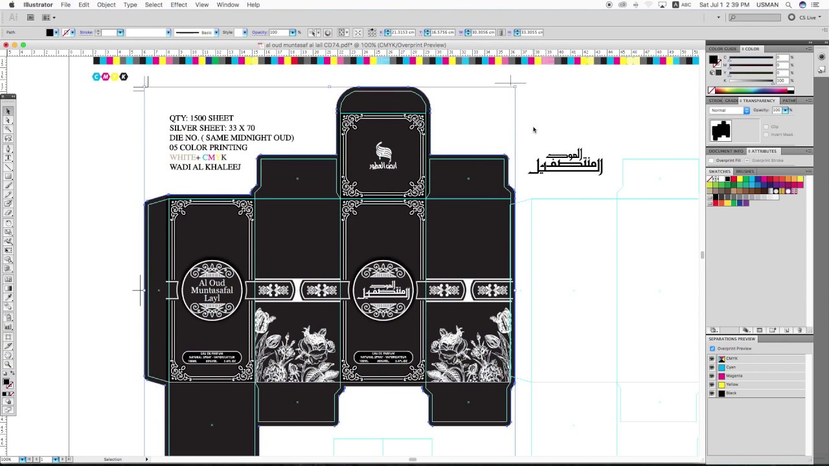Select the Magic Wand tool

pyautogui.click(x=8, y=128)
